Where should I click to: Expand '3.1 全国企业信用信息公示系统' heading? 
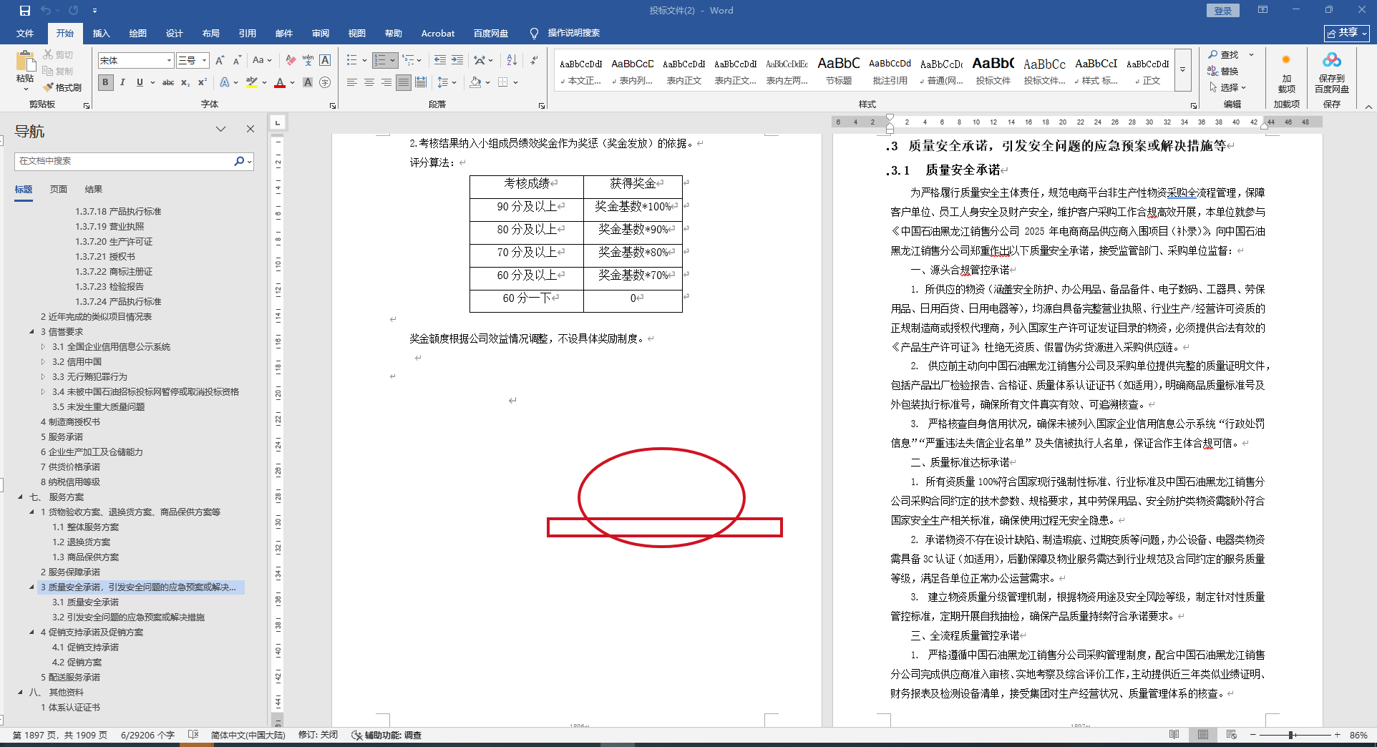(x=43, y=347)
